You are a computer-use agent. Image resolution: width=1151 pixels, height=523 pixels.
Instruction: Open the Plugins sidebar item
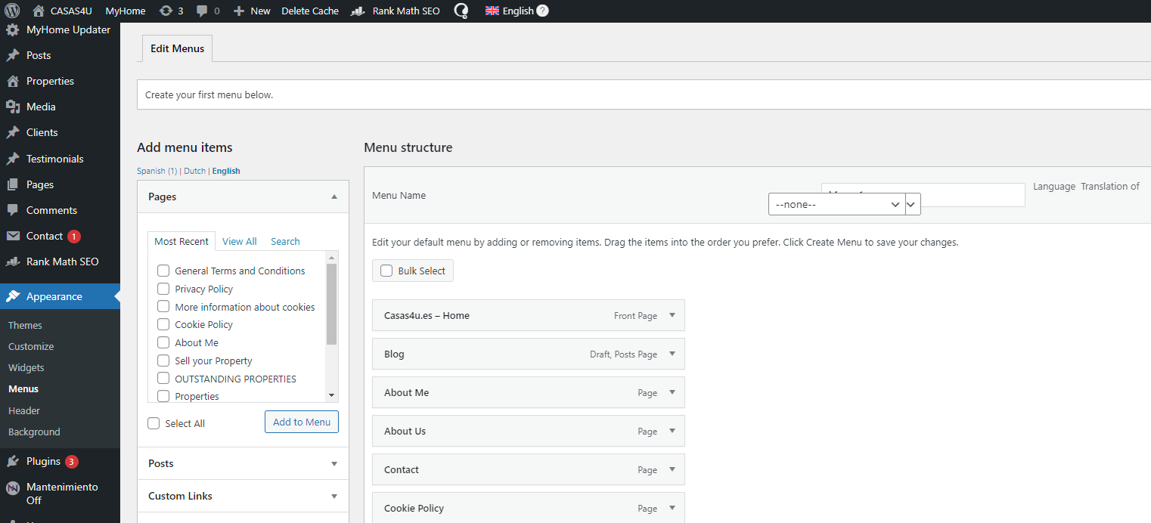pos(43,461)
